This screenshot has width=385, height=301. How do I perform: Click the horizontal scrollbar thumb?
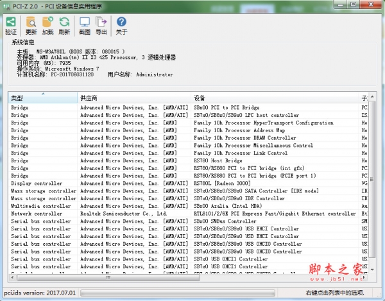pos(108,278)
